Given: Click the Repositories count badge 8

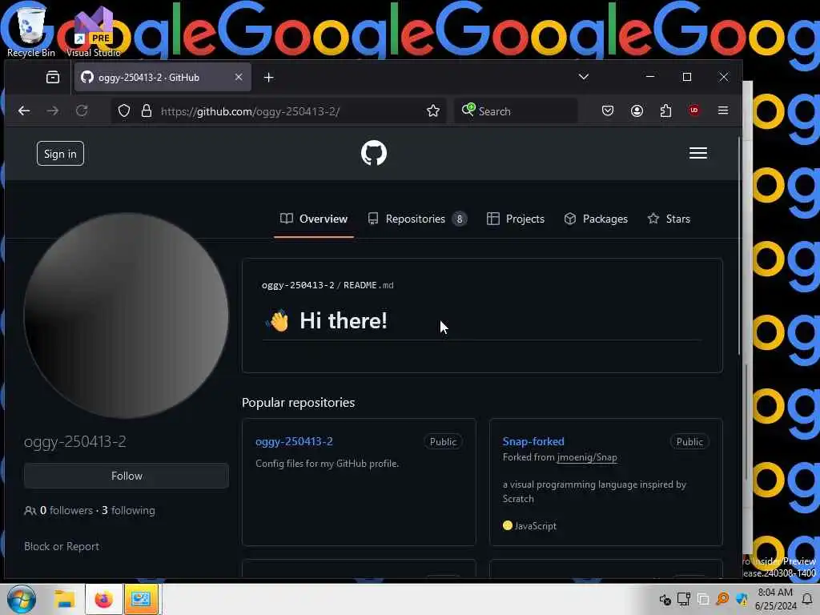Looking at the screenshot, I should point(459,219).
